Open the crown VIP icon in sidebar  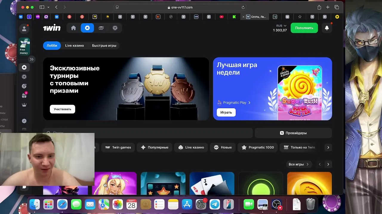[24, 105]
